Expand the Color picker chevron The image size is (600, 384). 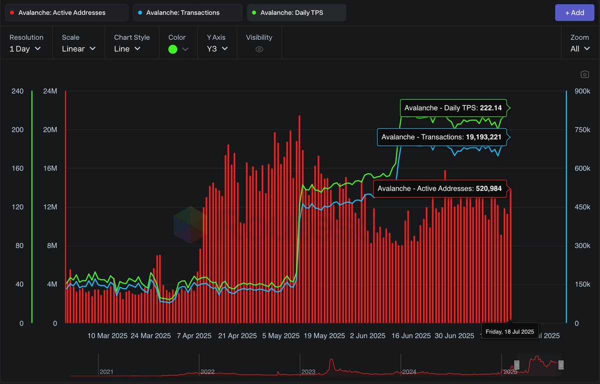coord(185,49)
